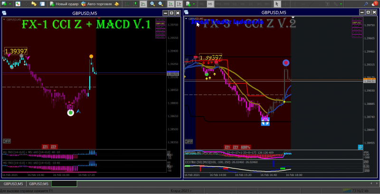
Task: Toggle ZZ2 in the right chart
Action: tap(235, 147)
